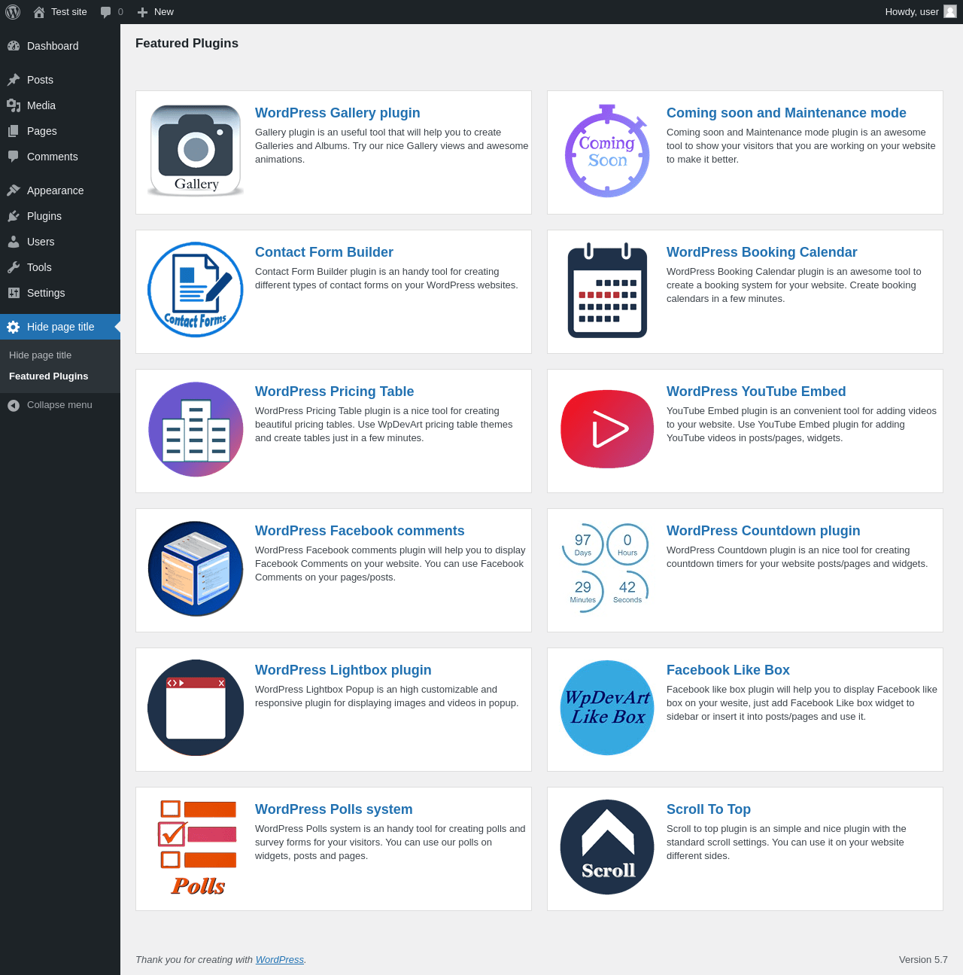Open the Comments sidebar menu item
The height and width of the screenshot is (975, 963).
coord(60,157)
